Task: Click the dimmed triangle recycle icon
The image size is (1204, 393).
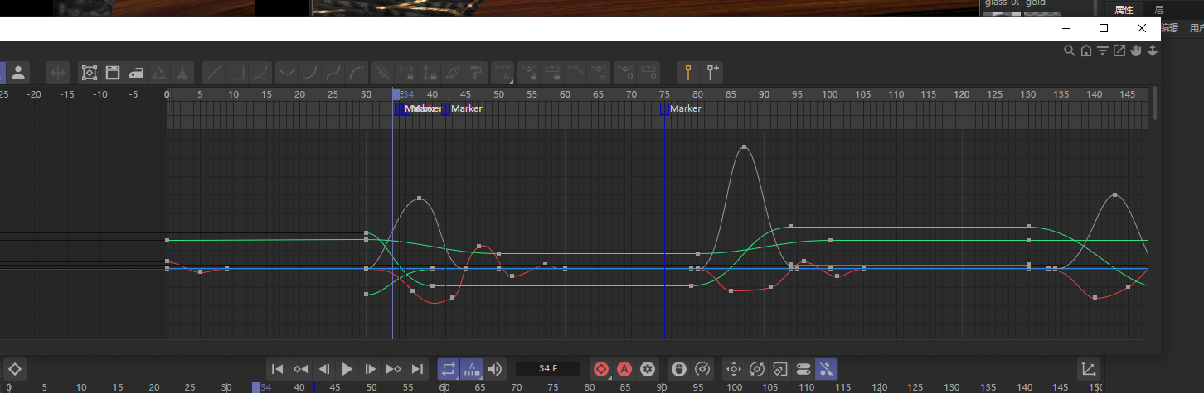Action: point(159,72)
